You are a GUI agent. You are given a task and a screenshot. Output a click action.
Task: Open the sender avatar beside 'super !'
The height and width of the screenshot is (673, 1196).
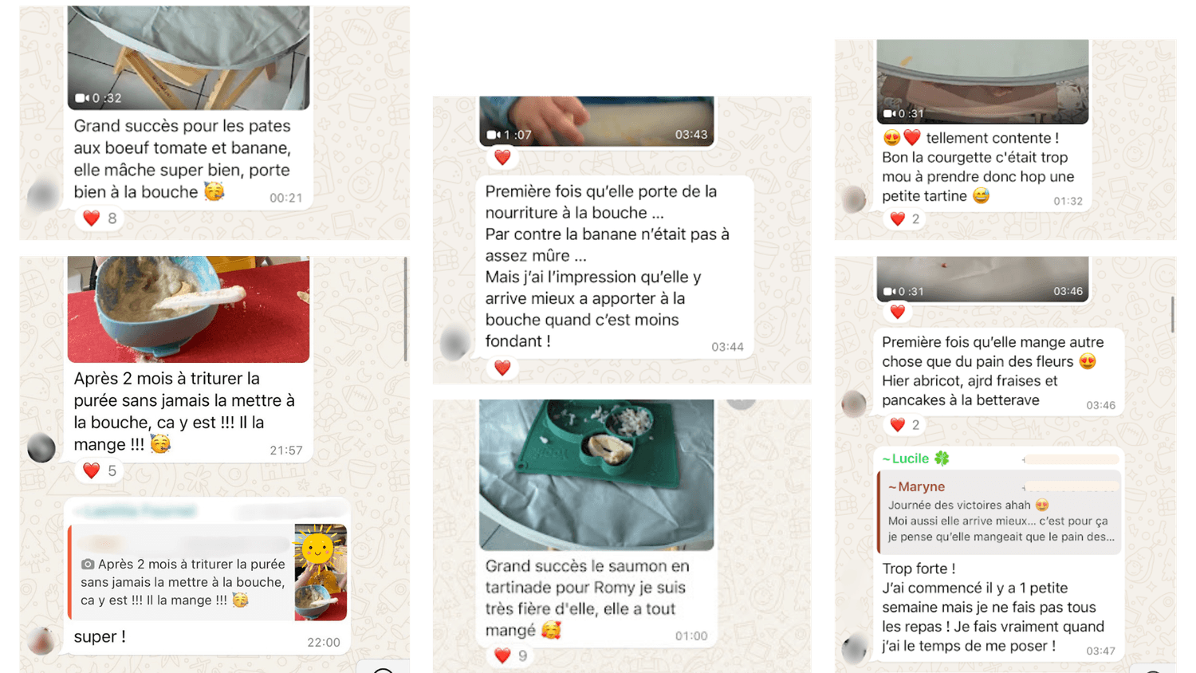(x=41, y=640)
